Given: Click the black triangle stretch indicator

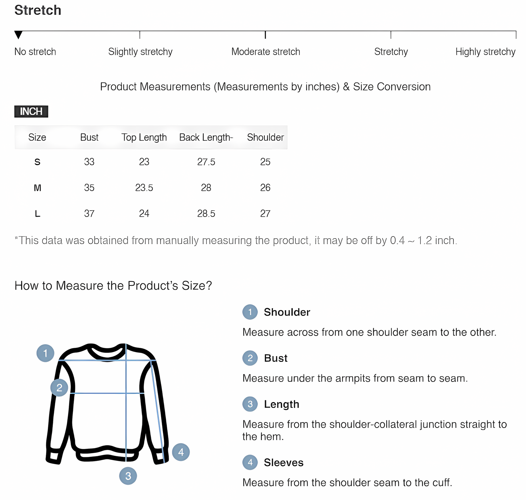Looking at the screenshot, I should tap(18, 35).
